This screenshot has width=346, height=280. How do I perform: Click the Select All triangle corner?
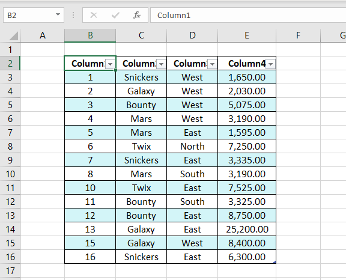(x=14, y=35)
